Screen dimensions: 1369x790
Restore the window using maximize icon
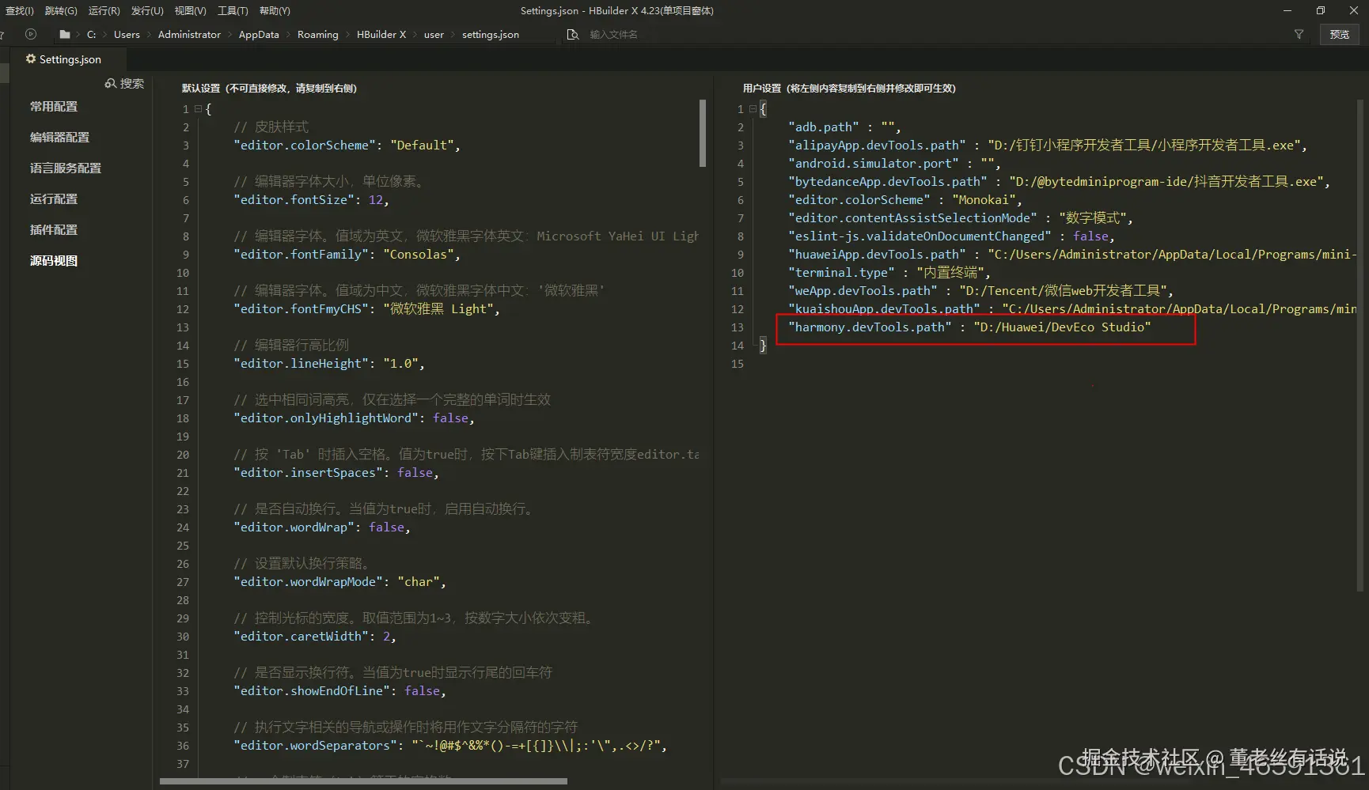[x=1320, y=10]
